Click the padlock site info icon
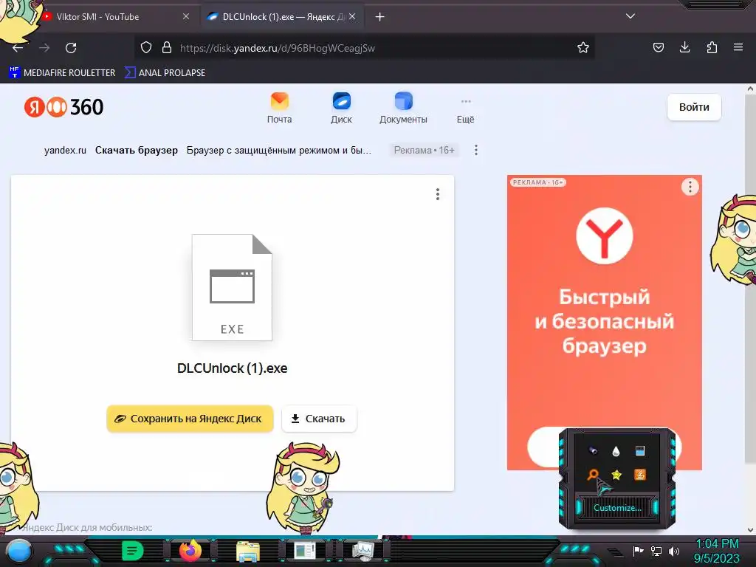The width and height of the screenshot is (756, 567). pos(167,48)
